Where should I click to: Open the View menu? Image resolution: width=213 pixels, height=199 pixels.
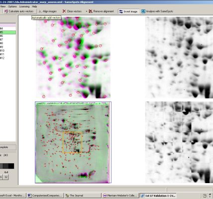tap(3, 6)
